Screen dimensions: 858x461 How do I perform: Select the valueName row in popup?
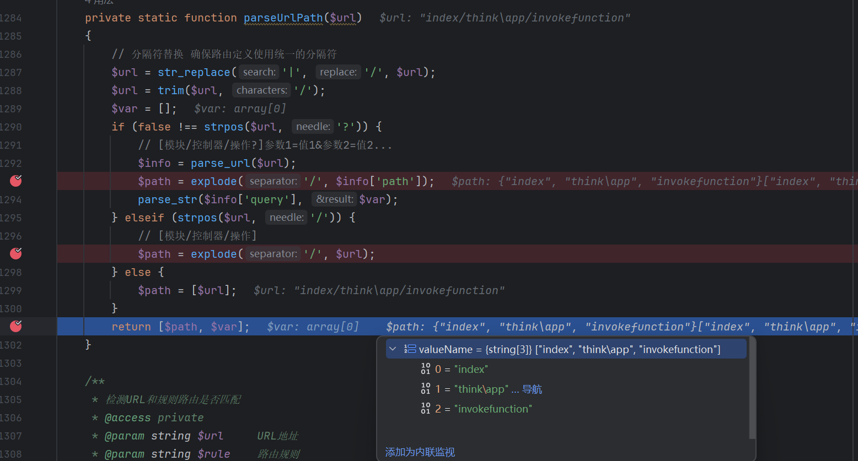tap(569, 349)
